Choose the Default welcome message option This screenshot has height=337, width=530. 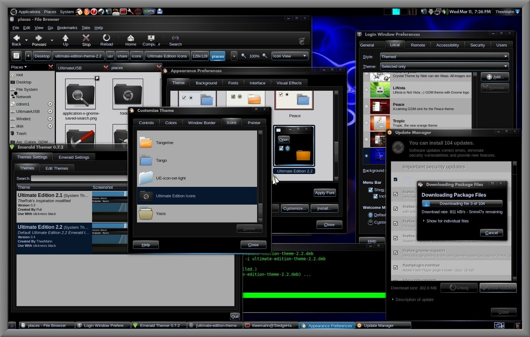[x=371, y=215]
